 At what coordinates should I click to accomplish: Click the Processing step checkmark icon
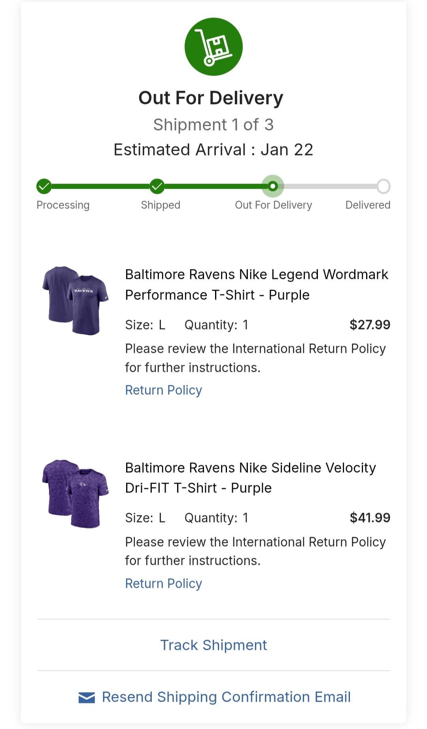coord(44,186)
